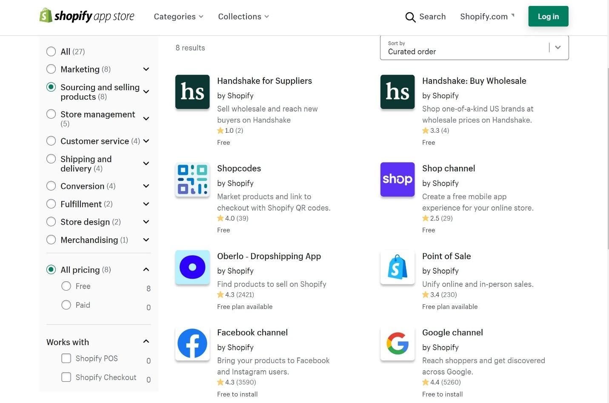This screenshot has height=403, width=609.
Task: Click the Search text in header
Action: point(432,17)
